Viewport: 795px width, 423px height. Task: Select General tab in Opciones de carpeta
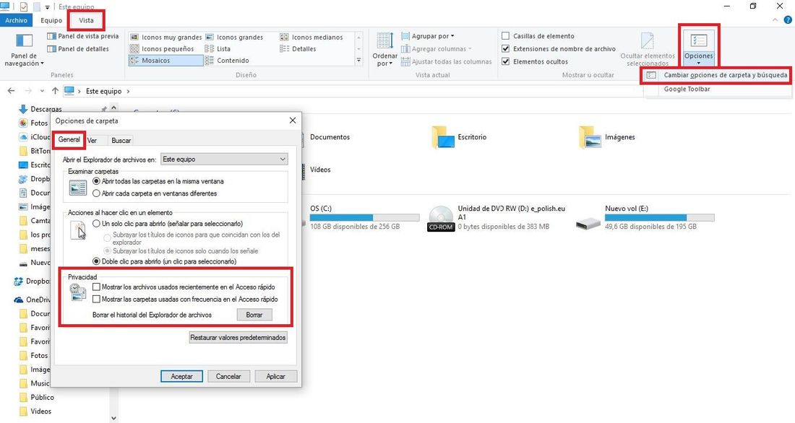click(x=69, y=139)
